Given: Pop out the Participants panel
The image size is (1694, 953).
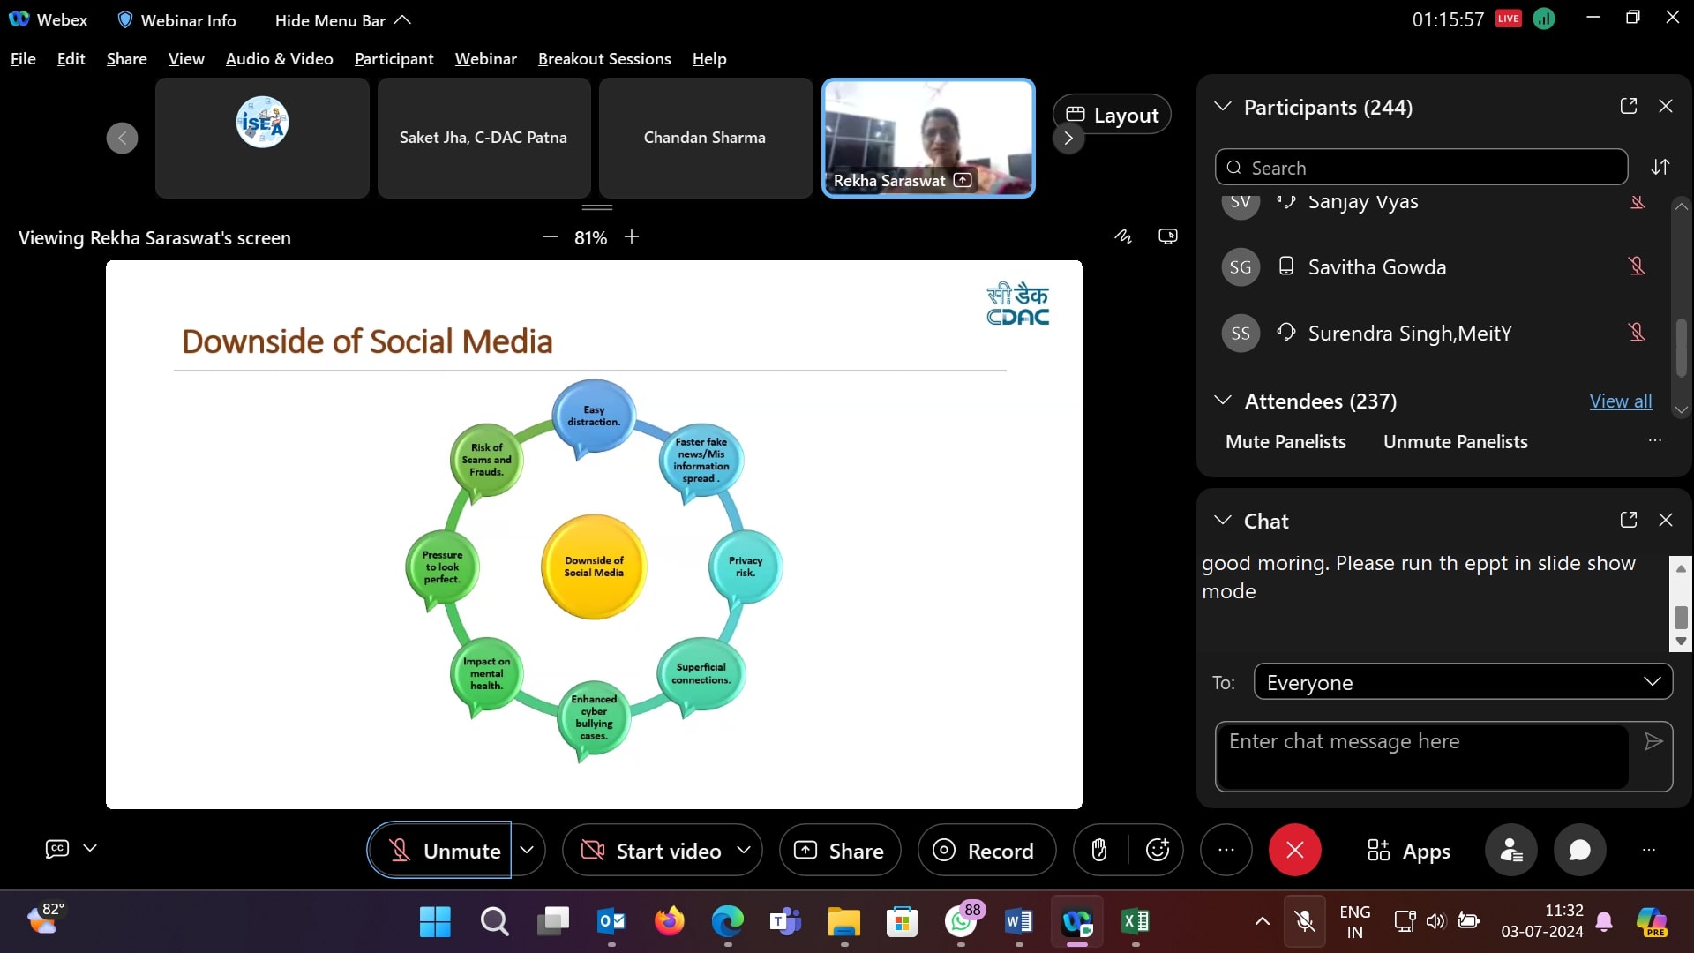Looking at the screenshot, I should coord(1629,107).
